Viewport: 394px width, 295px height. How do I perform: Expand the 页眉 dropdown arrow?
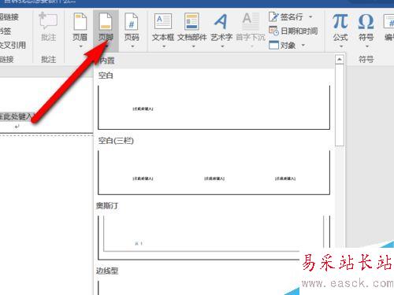(x=80, y=46)
